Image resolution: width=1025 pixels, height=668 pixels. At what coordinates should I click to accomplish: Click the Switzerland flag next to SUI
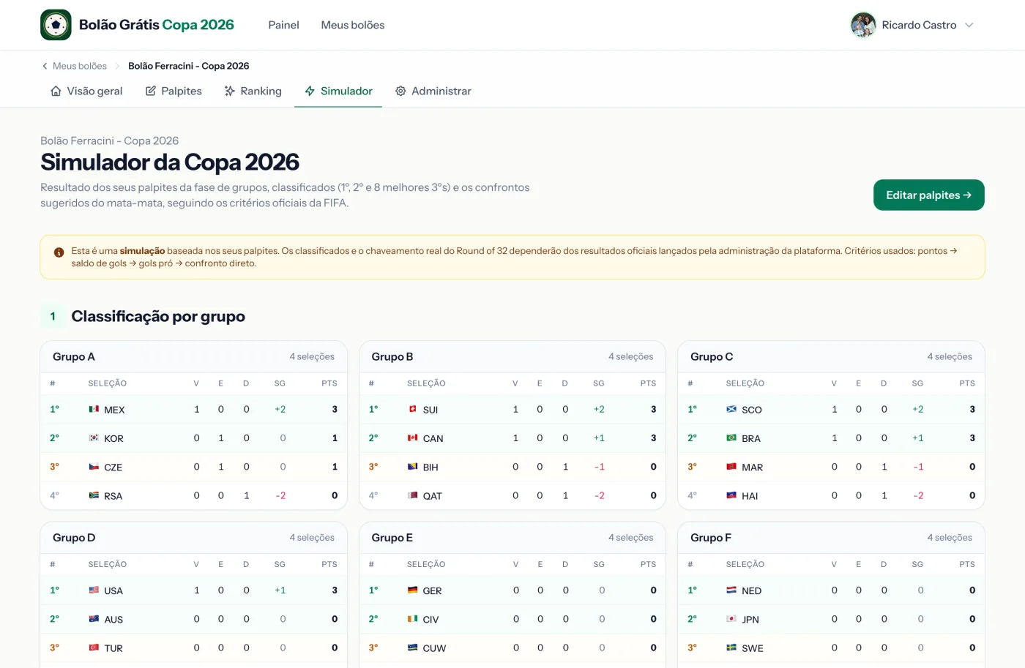click(x=412, y=409)
